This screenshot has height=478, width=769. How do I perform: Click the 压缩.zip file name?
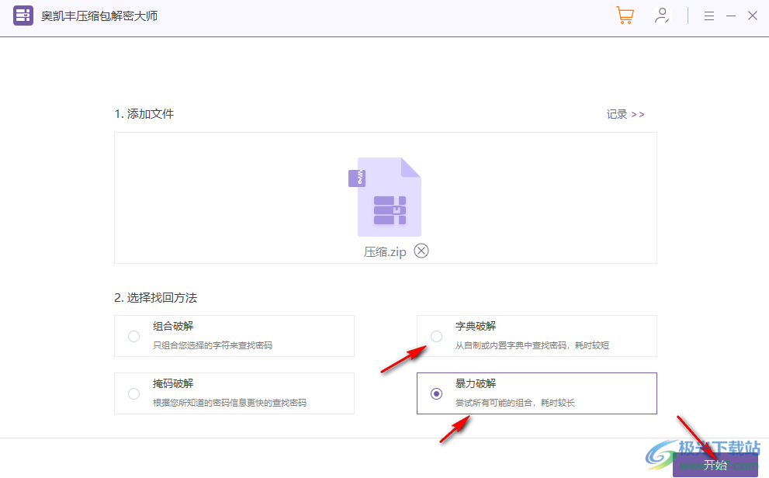385,252
